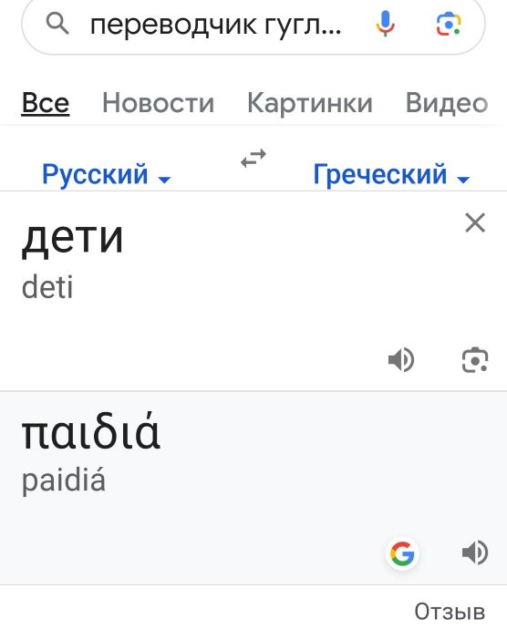Switch to the Новости tab

(159, 103)
